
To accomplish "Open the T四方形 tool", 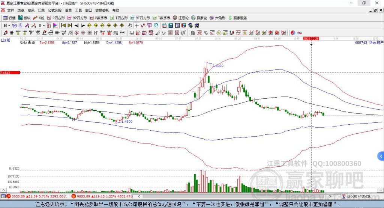I will (119, 18).
